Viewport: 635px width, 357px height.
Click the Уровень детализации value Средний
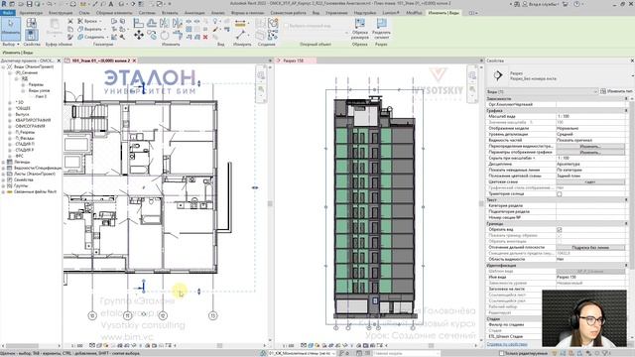point(590,134)
